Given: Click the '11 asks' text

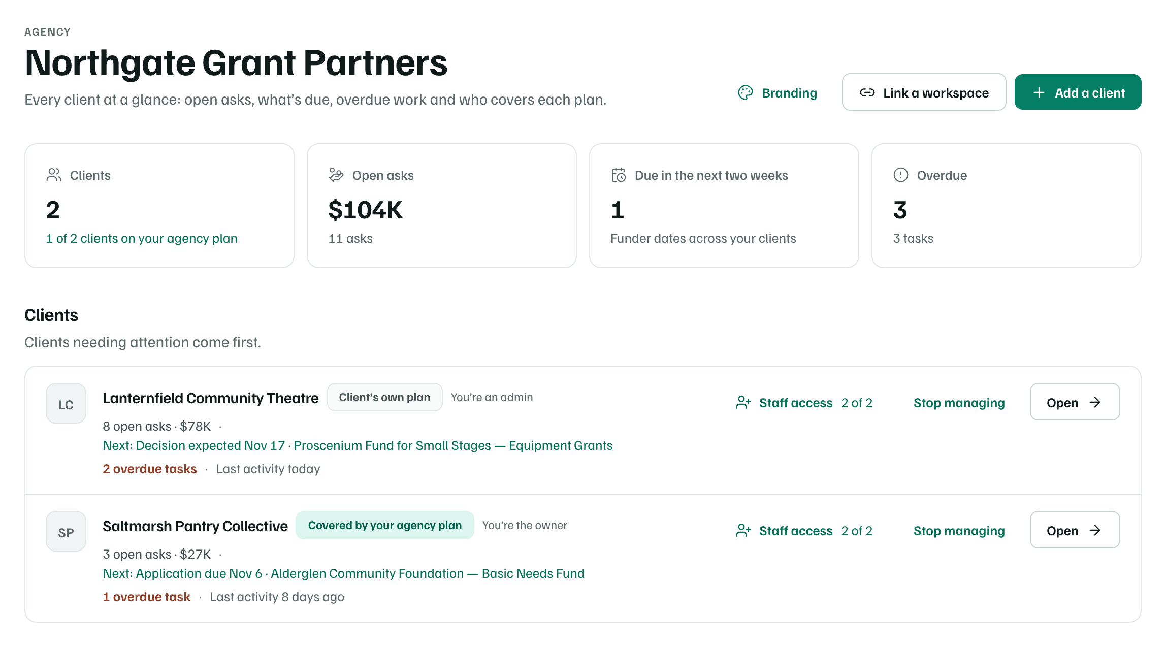Looking at the screenshot, I should point(350,238).
